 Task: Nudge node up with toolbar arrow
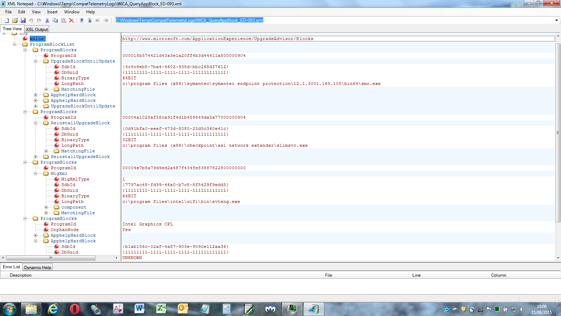click(x=81, y=20)
